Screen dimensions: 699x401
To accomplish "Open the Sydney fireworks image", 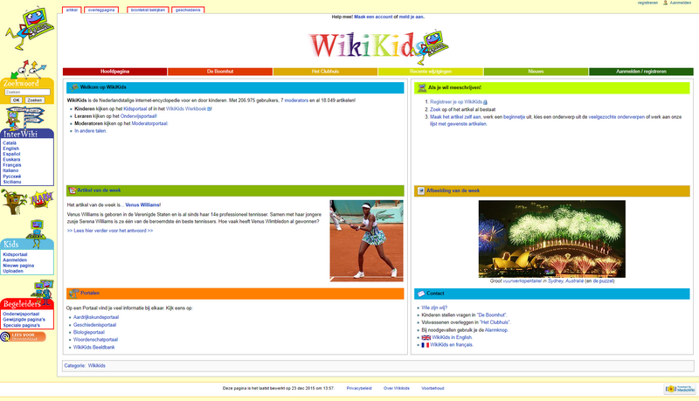I will tap(552, 239).
